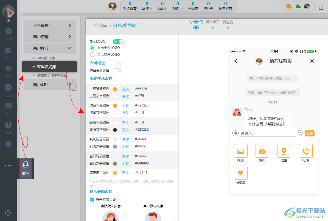Image resolution: width=328 pixels, height=221 pixels.
Task: Click 更改 next to 主题背景颜色
Action: click(x=125, y=89)
